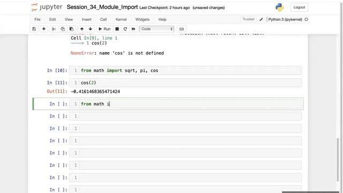Image resolution: width=343 pixels, height=193 pixels.
Task: Save and checkpoint the notebook
Action: point(34,29)
